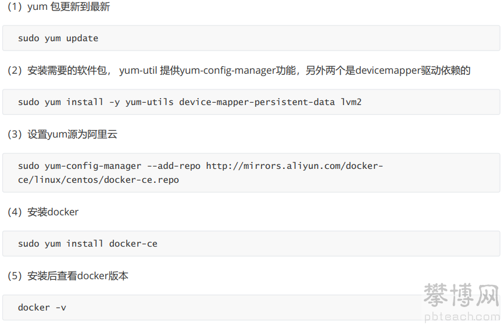The height and width of the screenshot is (325, 504).
Task: Click the step (5) 安装后查看docker版本 heading
Action: tap(68, 276)
